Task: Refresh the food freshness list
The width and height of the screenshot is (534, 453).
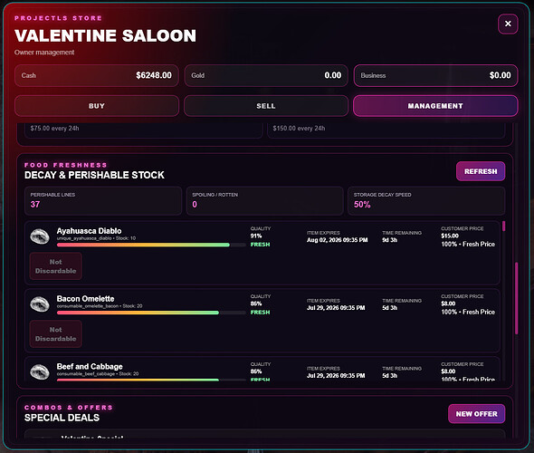Action: point(481,171)
